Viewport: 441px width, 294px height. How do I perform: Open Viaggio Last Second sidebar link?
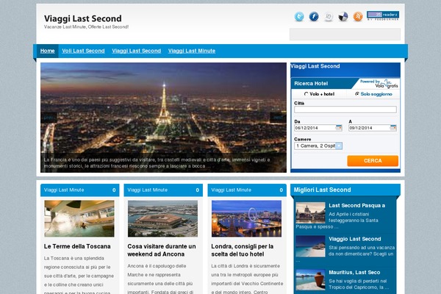(355, 239)
